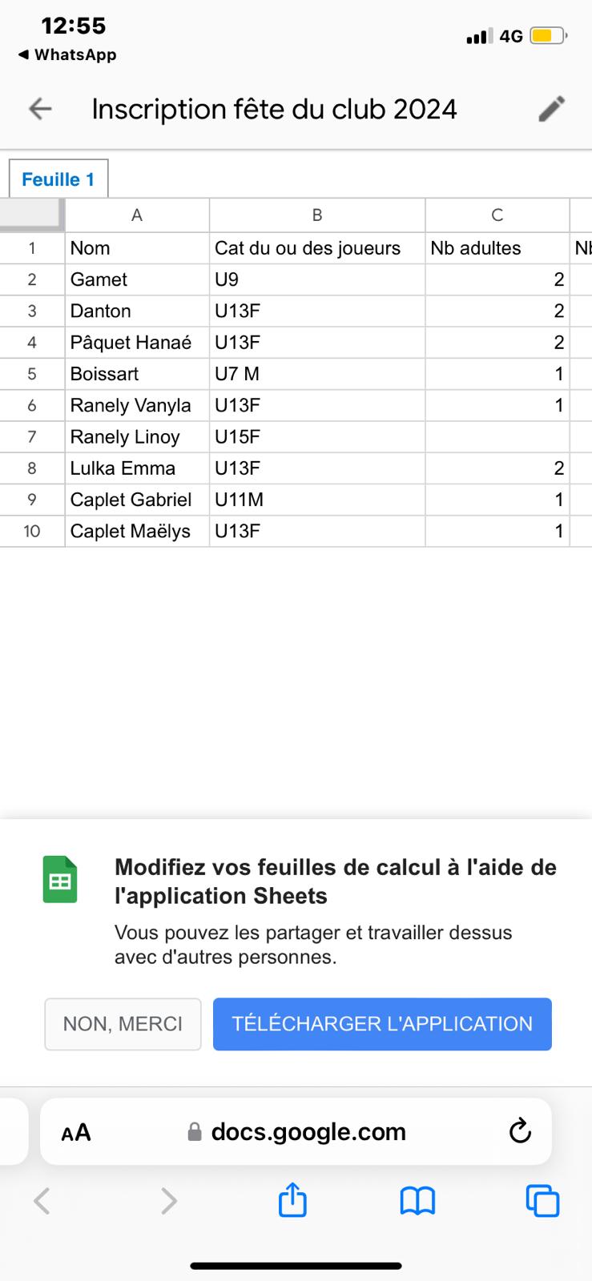592x1281 pixels.
Task: Tap the pencil edit icon
Action: click(551, 109)
